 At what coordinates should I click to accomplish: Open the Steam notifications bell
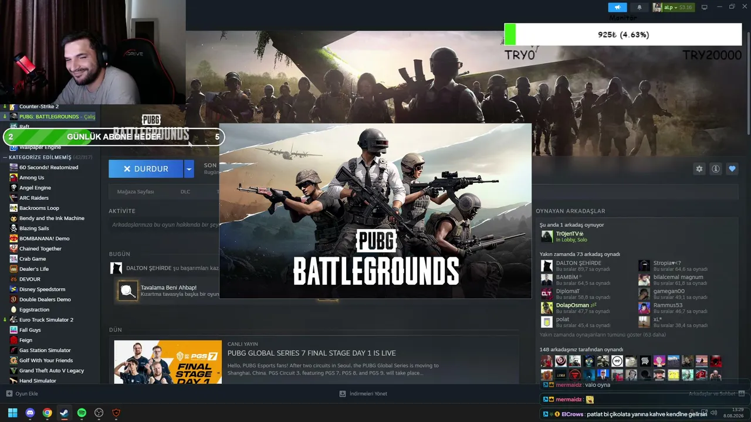coord(640,7)
